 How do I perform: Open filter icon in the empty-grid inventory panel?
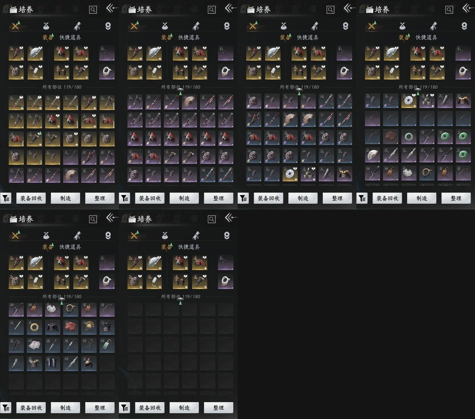coord(125,408)
